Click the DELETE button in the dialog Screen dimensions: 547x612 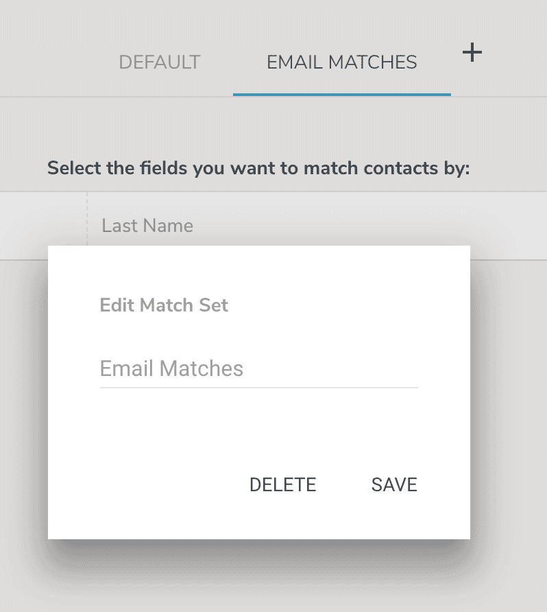(282, 485)
